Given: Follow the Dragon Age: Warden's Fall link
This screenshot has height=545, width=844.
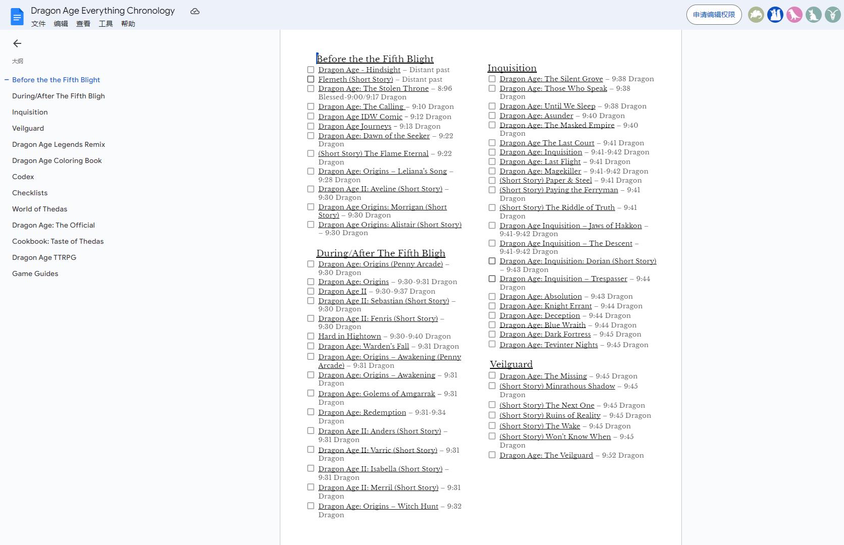Looking at the screenshot, I should coord(364,346).
